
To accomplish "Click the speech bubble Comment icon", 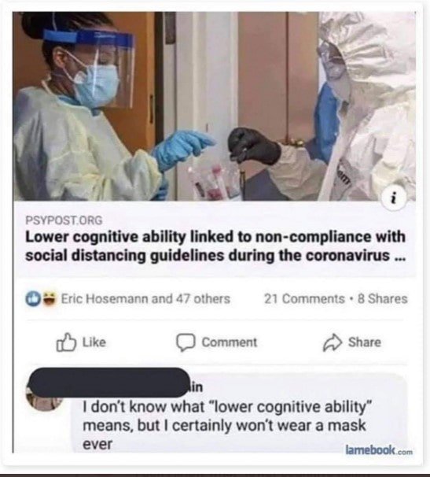I will coord(186,343).
